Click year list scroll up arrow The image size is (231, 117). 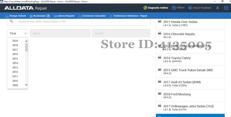tap(26, 41)
